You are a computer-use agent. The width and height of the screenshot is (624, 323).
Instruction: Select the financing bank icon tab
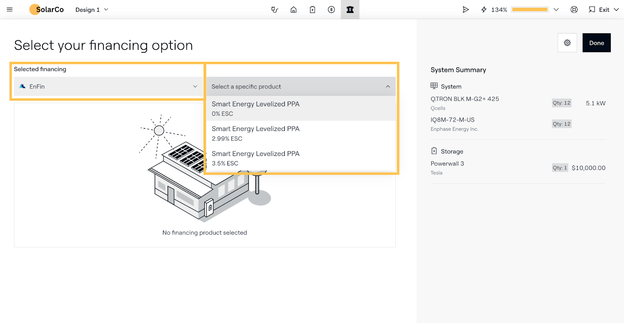click(350, 10)
